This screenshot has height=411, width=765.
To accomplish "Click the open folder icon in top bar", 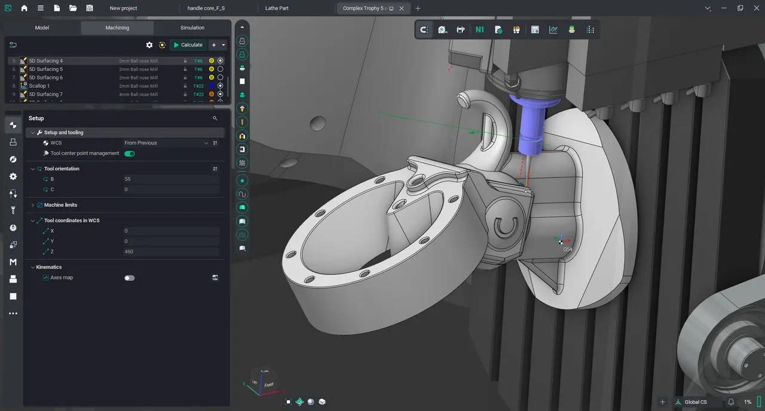I will coord(73,8).
